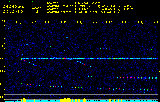
Task: Click the grey vertical range bar beside 0.9
Action: 5,59
